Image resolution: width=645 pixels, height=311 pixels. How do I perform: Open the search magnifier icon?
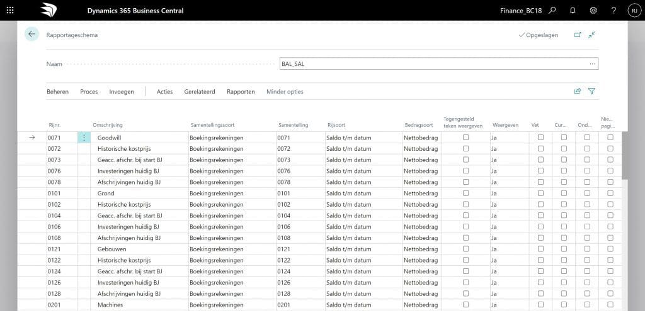click(x=552, y=11)
